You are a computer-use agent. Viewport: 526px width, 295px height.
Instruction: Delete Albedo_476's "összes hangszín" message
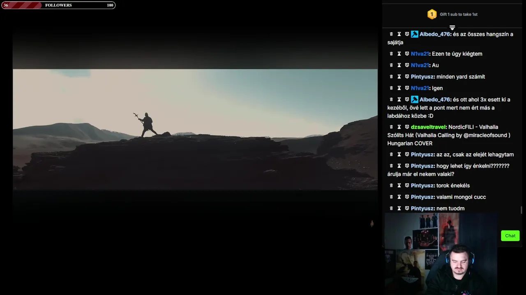pyautogui.click(x=391, y=34)
